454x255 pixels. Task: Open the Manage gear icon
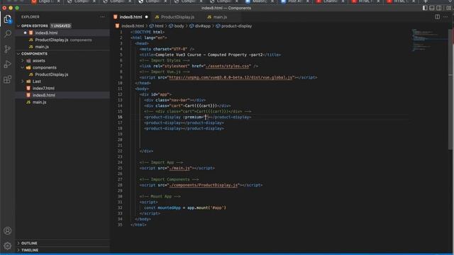coord(8,246)
